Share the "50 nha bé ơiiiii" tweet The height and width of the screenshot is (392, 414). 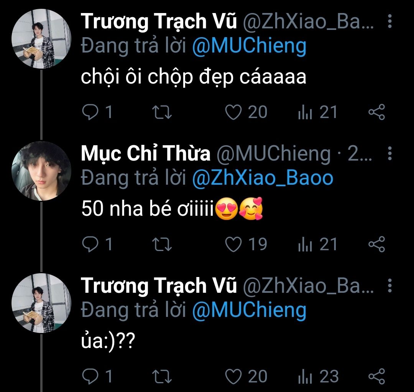pos(376,244)
